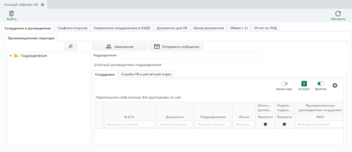Click the Обновить refresh icon
Viewport: 352px width, 152px height.
pos(338,14)
